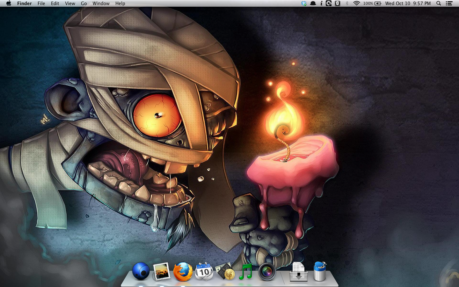Click the battery charging icon

coord(378,3)
